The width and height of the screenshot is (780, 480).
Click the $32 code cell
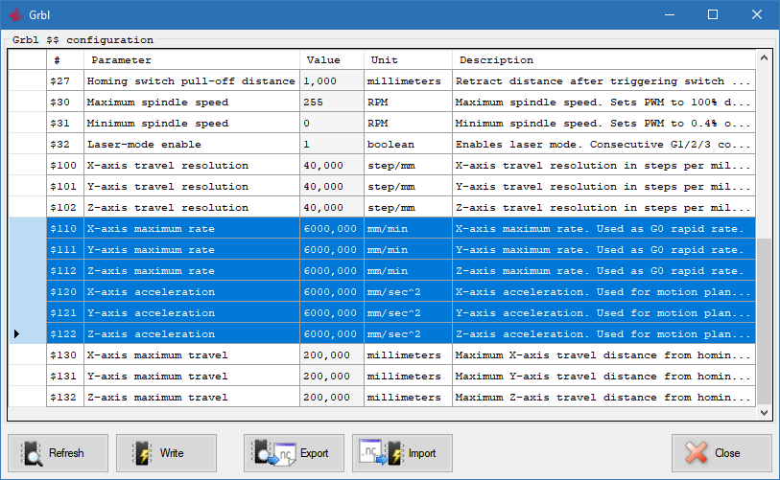(65, 144)
